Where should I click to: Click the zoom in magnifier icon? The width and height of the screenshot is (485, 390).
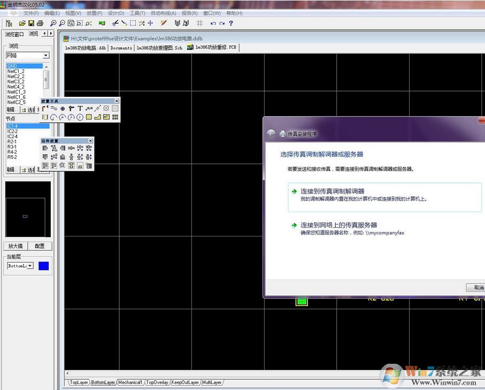[x=53, y=24]
